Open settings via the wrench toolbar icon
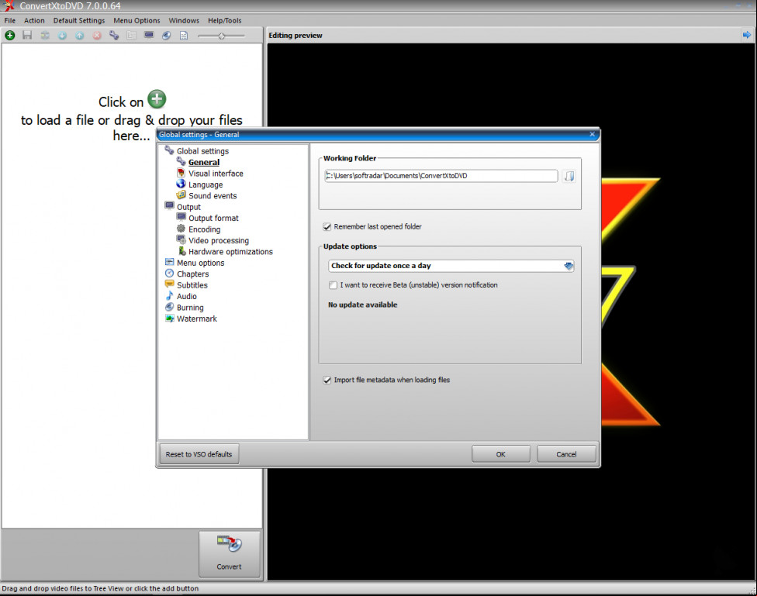Screen dimensions: 757x596 114,35
